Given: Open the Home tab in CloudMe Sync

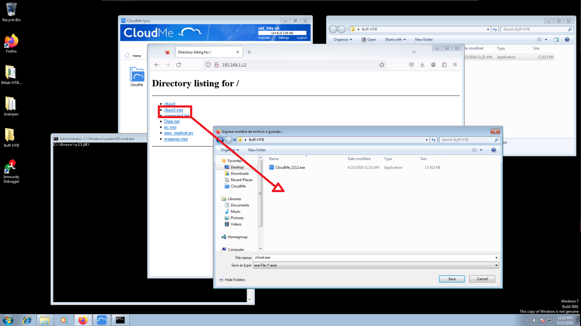Looking at the screenshot, I should click(x=133, y=56).
